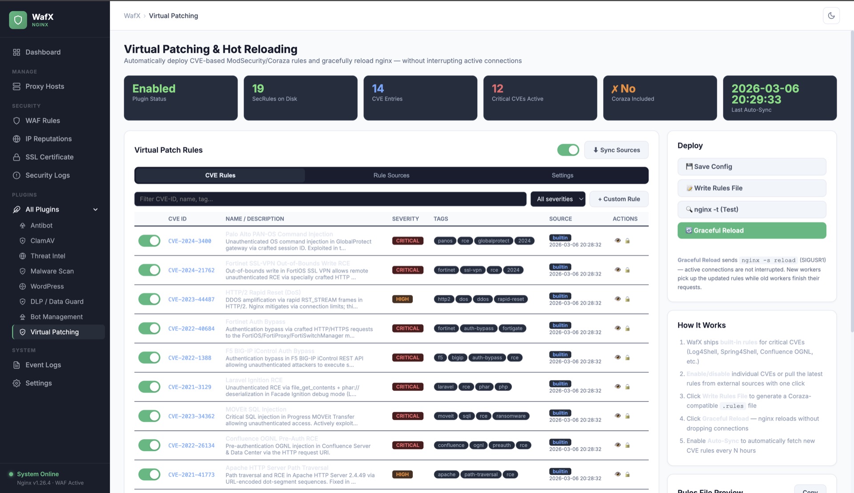Click lock icon for CVE-2023-44487 row
Viewport: 854px width, 493px height.
(628, 299)
